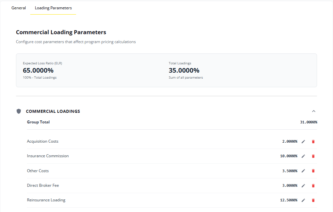Select the Group Total row
This screenshot has width=333, height=212.
click(x=38, y=122)
